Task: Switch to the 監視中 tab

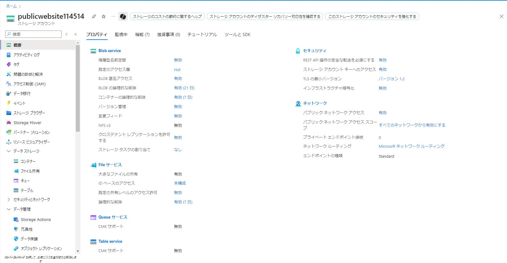Action: (x=121, y=35)
